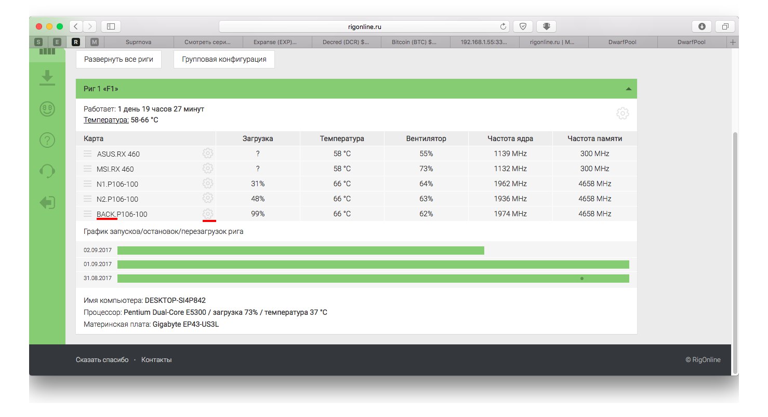Show Safari downloads button
This screenshot has width=768, height=417.
[702, 26]
